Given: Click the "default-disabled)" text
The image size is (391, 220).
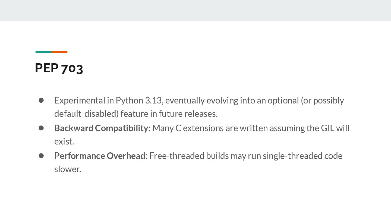Looking at the screenshot, I should pyautogui.click(x=87, y=114).
